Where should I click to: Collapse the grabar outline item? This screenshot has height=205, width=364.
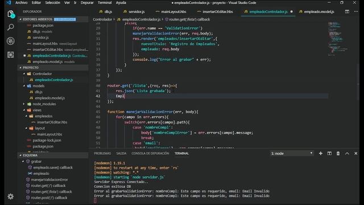[23, 161]
